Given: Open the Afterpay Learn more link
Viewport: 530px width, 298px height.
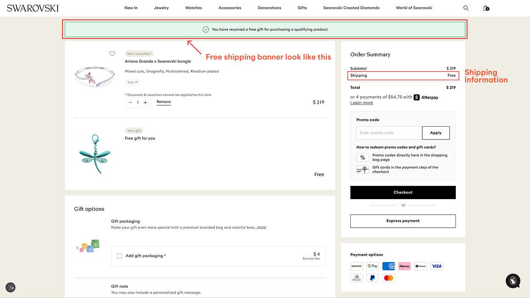Looking at the screenshot, I should pos(361,102).
